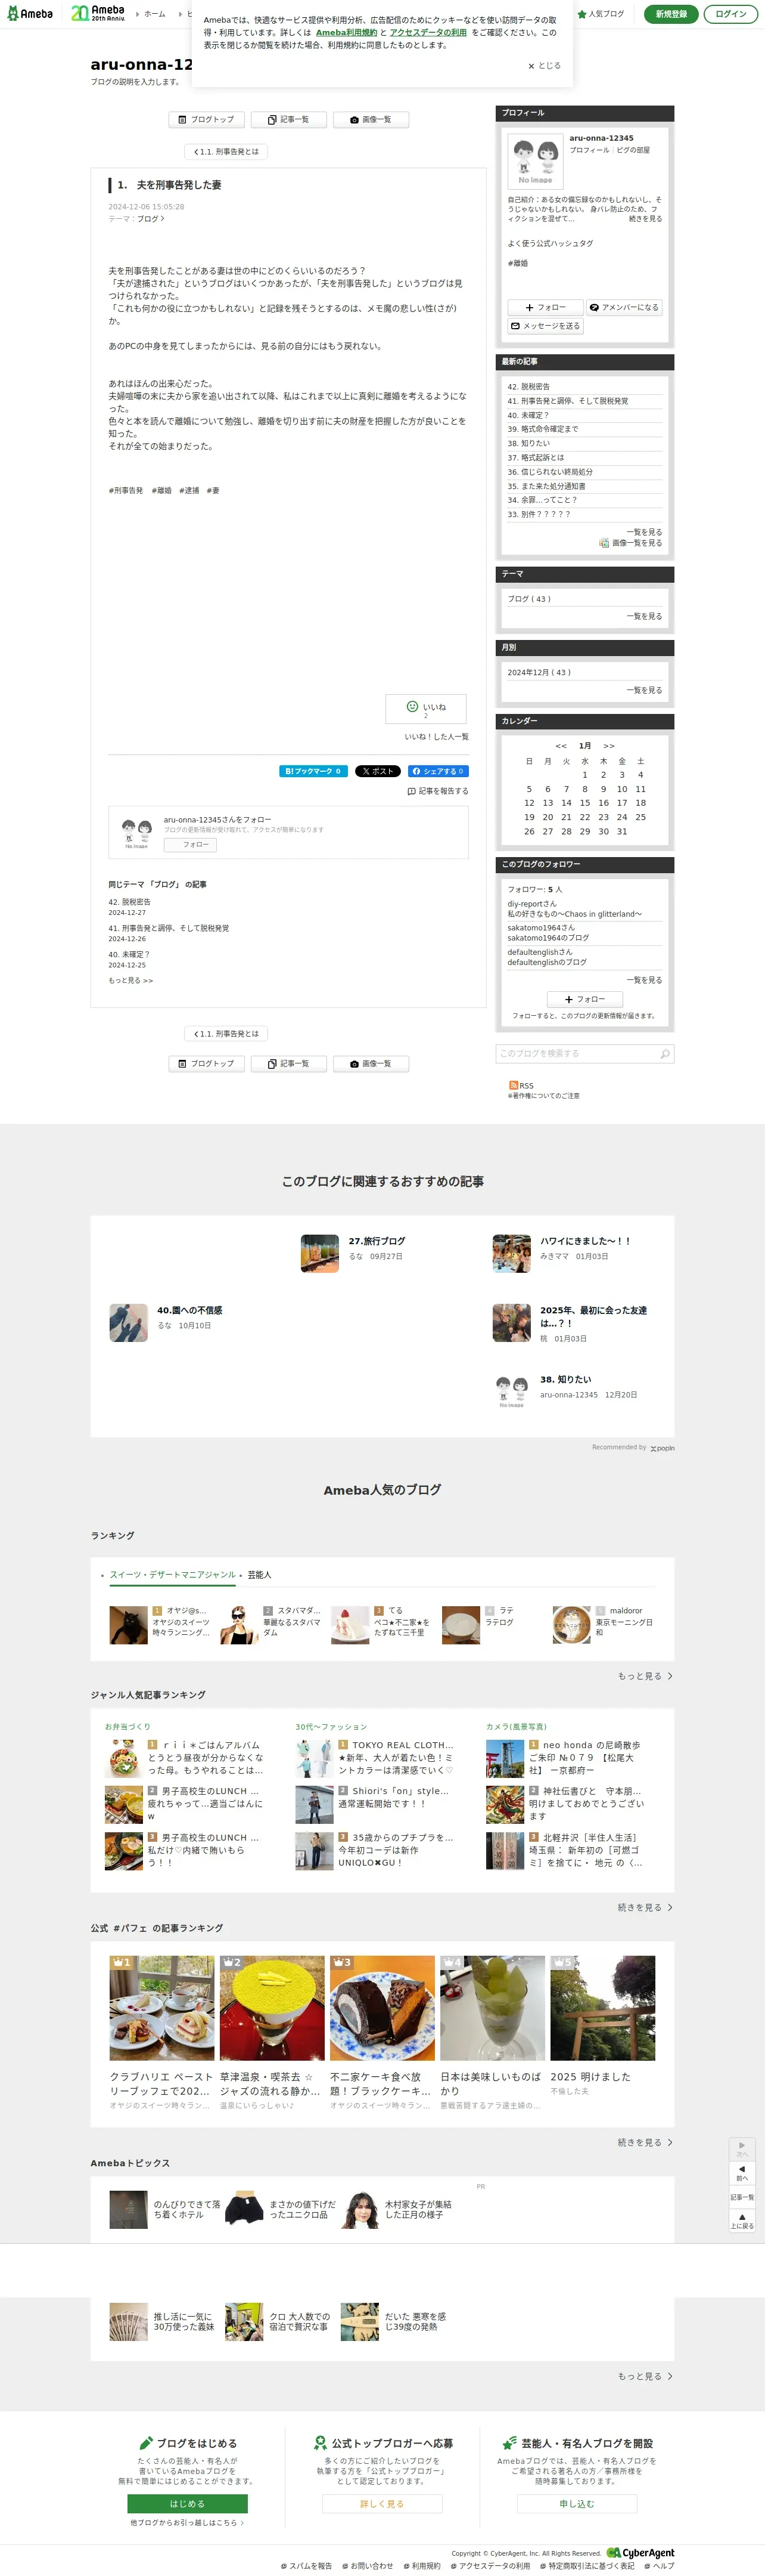Open 2024年12月 ( 43 ) monthly archive
765x2576 pixels.
(x=539, y=672)
